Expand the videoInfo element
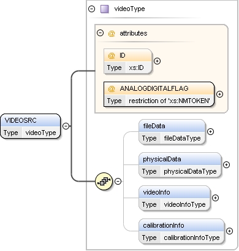239x251 pixels. pyautogui.click(x=215, y=198)
